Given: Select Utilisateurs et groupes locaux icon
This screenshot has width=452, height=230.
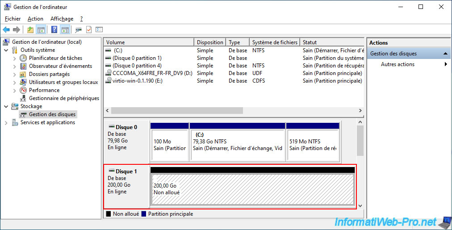Looking at the screenshot, I should click(x=23, y=82).
